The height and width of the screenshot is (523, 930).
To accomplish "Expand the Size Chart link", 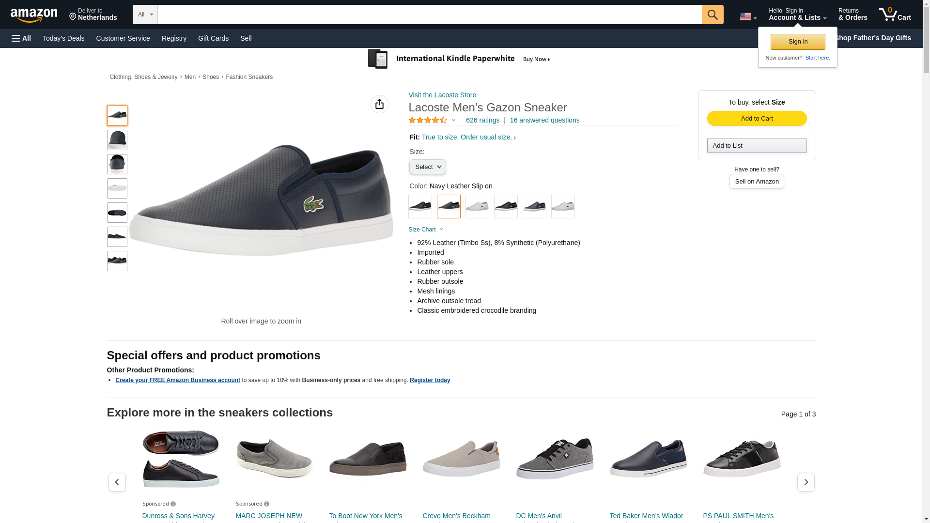I will [x=426, y=230].
